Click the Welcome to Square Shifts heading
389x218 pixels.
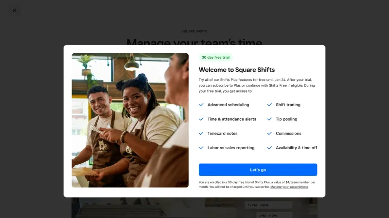tap(237, 70)
